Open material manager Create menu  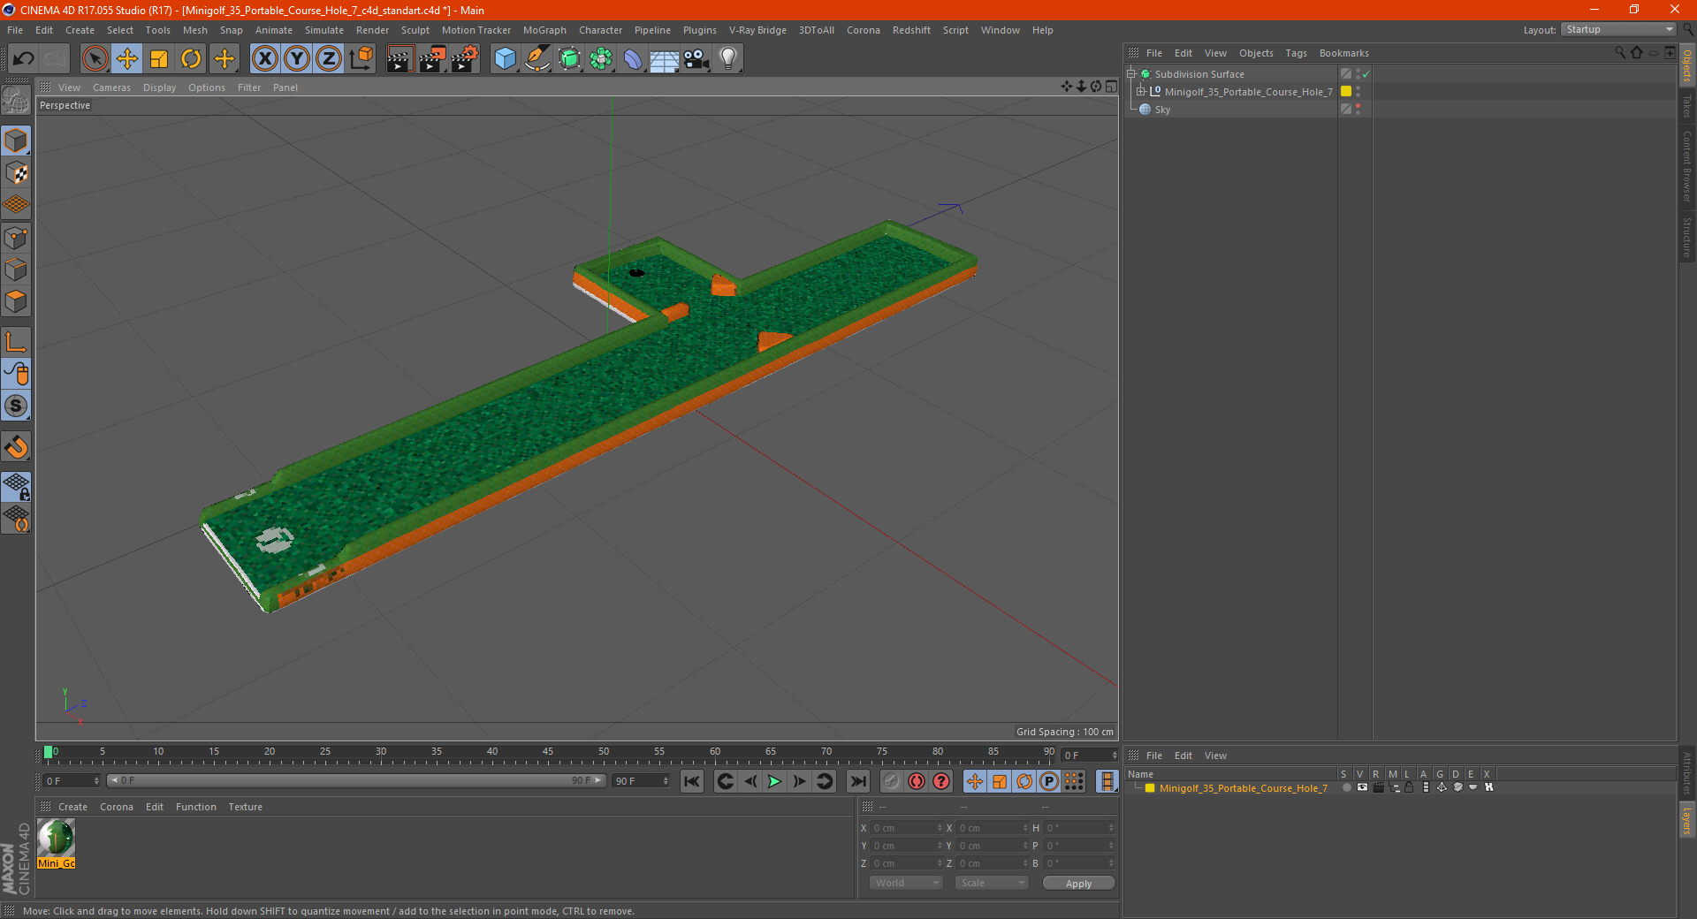(72, 807)
